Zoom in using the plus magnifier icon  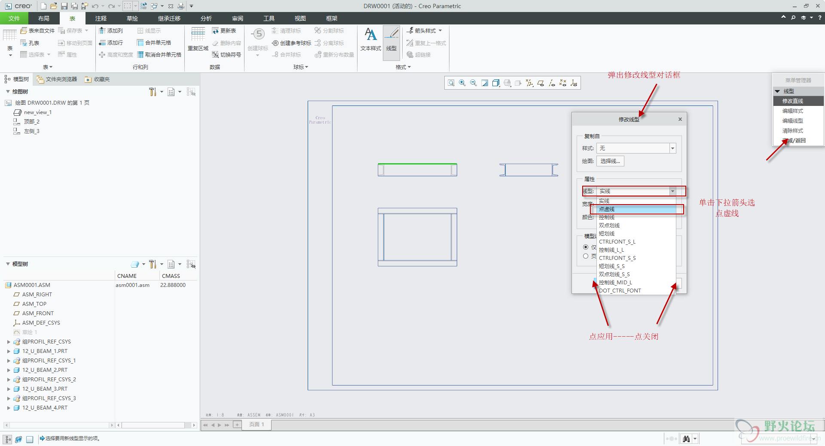tap(462, 83)
